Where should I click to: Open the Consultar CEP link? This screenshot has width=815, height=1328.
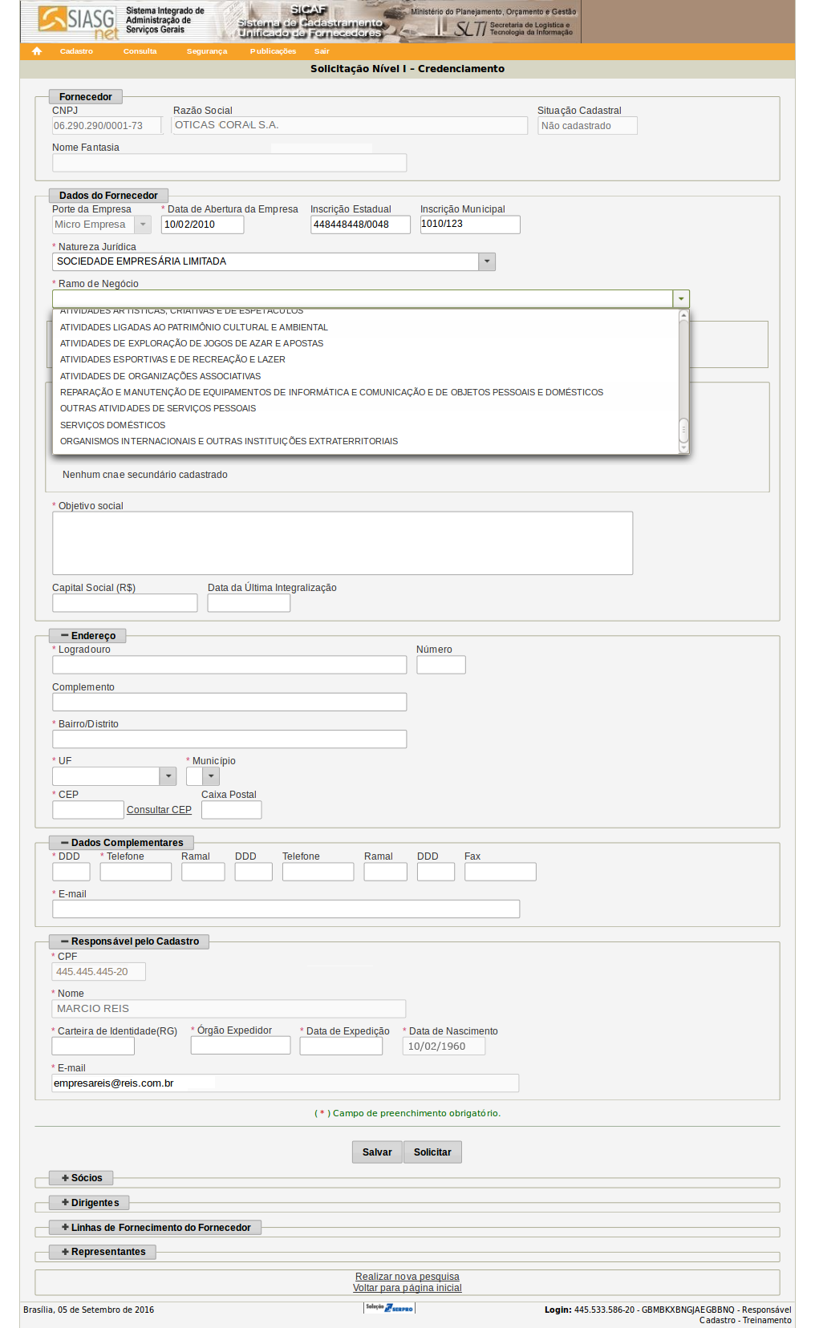click(159, 810)
